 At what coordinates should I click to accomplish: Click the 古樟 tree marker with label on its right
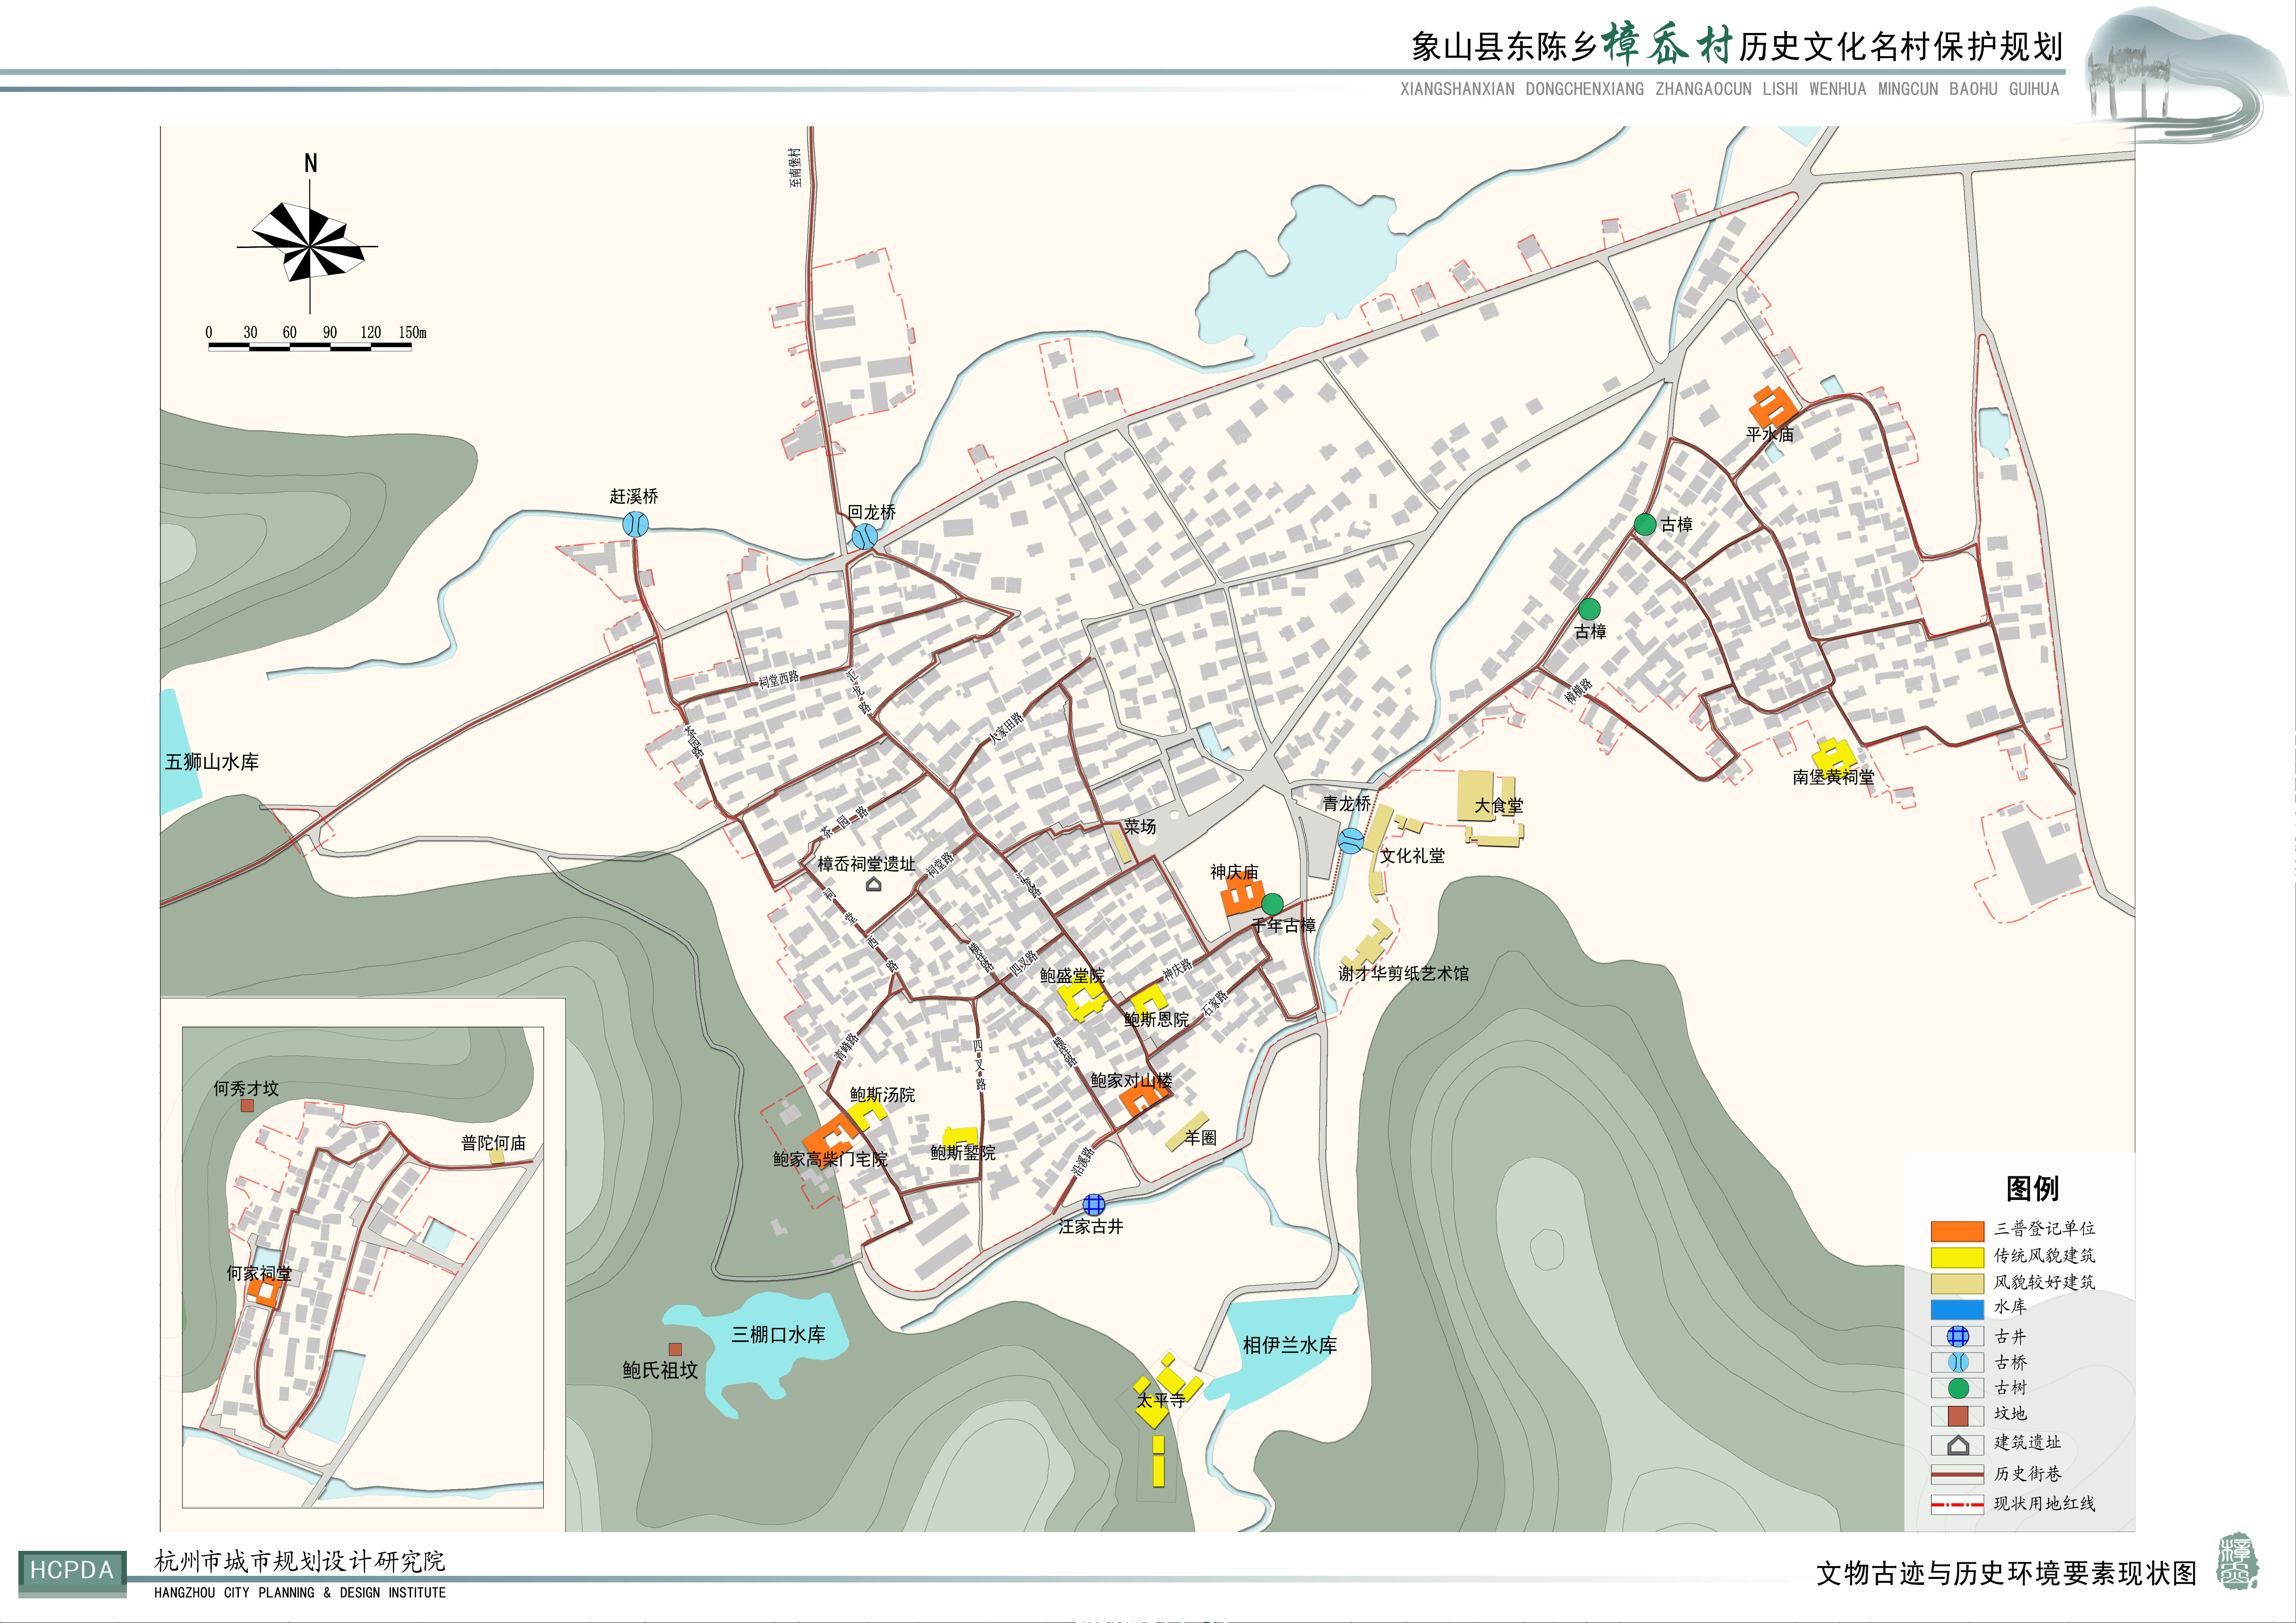click(x=1645, y=524)
